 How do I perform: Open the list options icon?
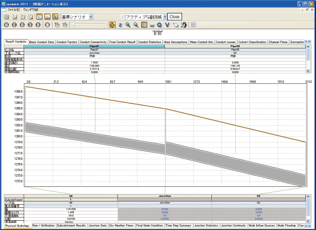(194, 25)
